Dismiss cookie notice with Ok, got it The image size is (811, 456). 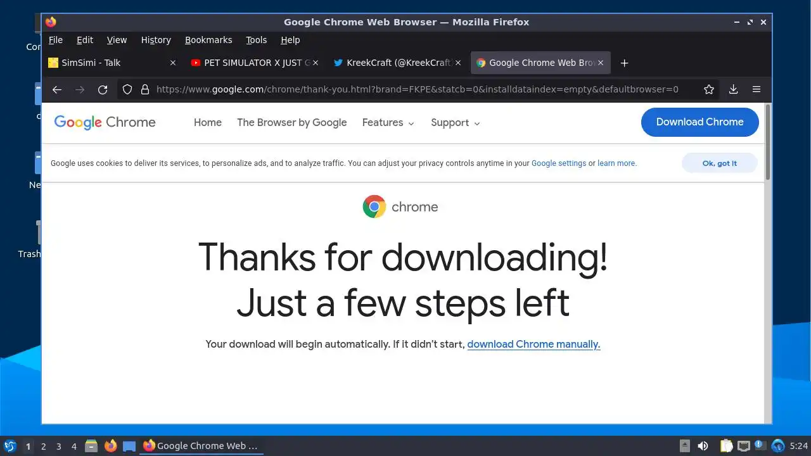click(719, 163)
